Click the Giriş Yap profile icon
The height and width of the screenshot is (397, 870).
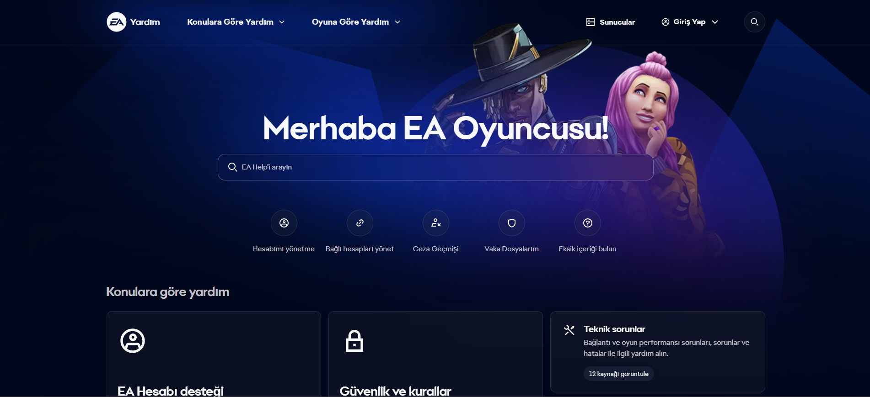click(x=666, y=22)
